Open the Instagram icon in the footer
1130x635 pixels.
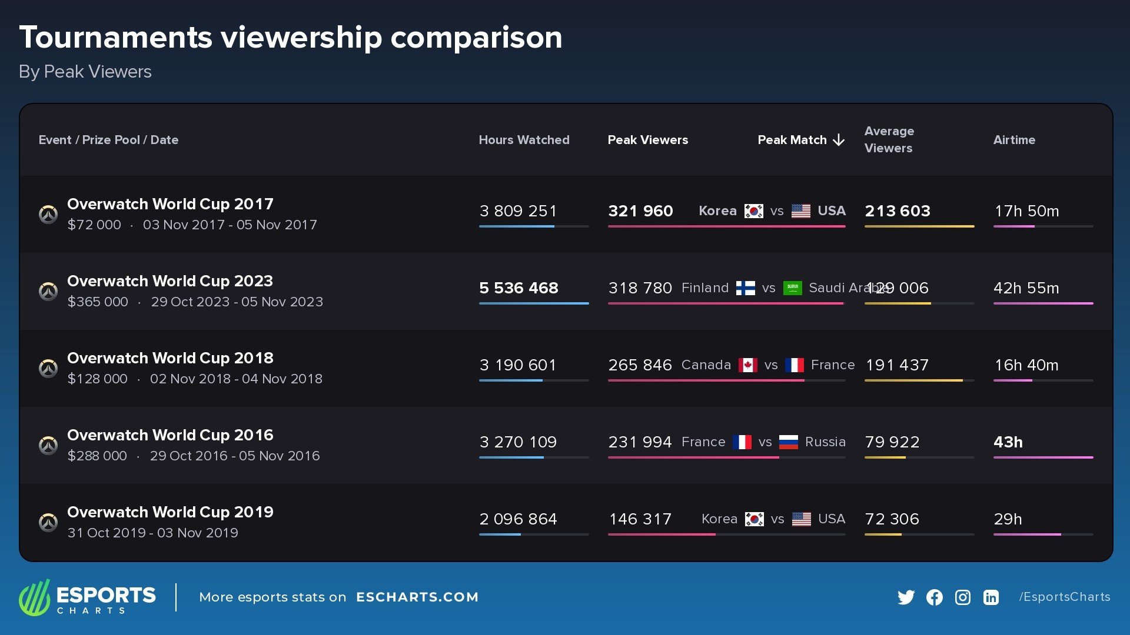click(962, 597)
